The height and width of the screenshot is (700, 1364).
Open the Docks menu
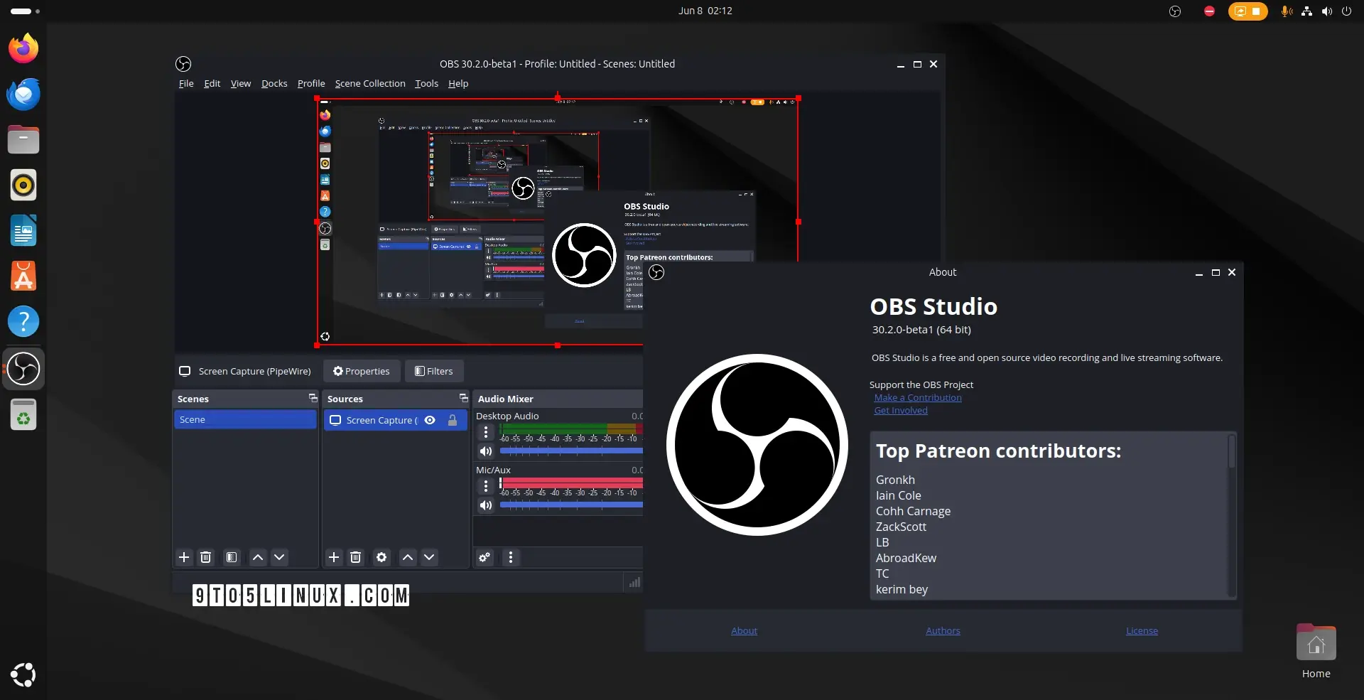click(274, 83)
